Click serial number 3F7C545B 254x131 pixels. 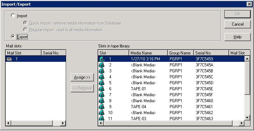click(x=204, y=71)
